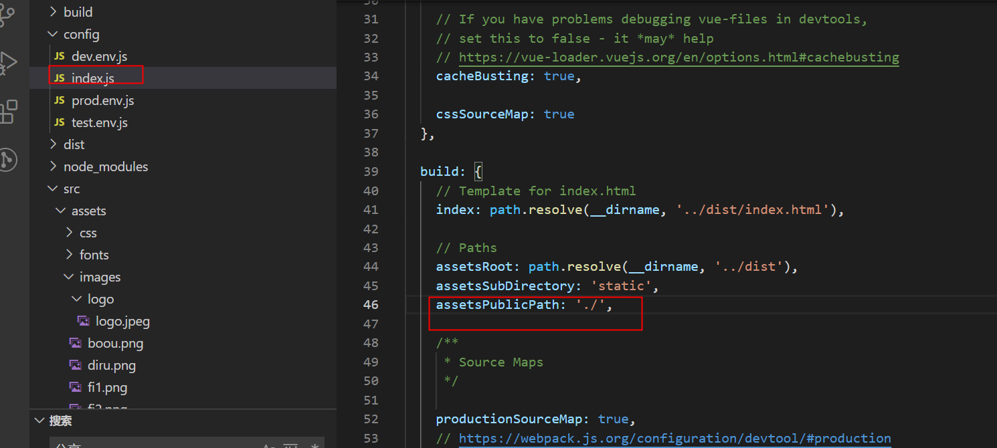997x448 pixels.
Task: Click the '../dist/index.html' string
Action: 752,209
